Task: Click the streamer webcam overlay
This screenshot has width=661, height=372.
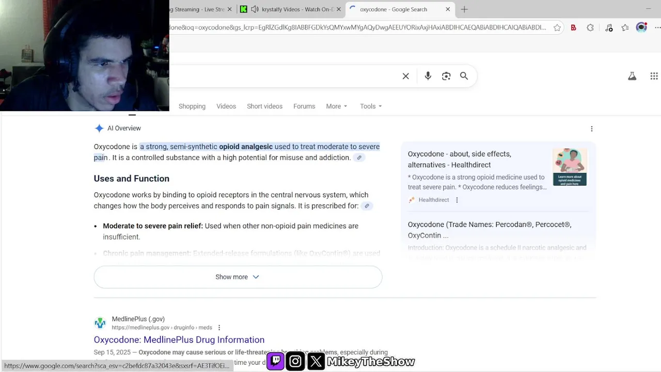Action: pos(85,55)
